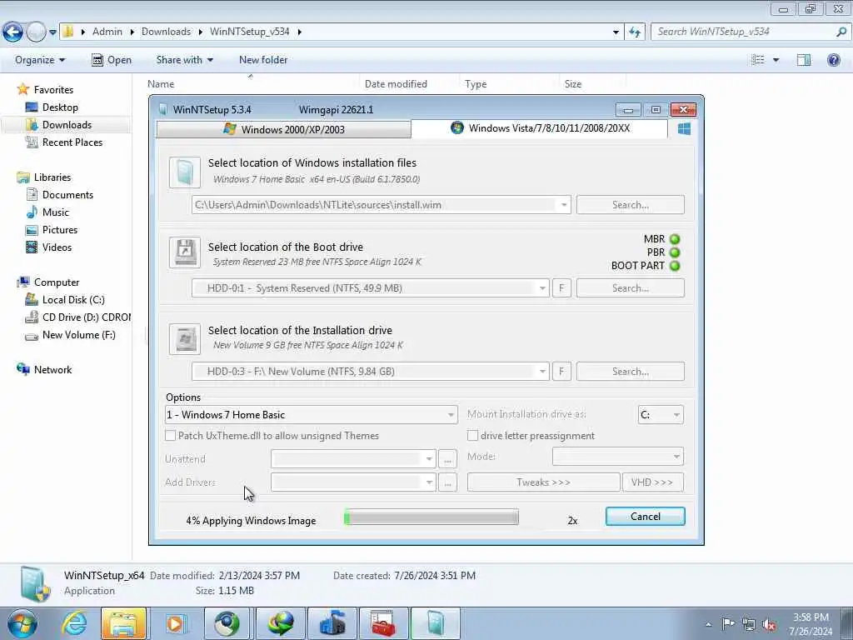Open the Unattend dropdown
This screenshot has width=853, height=640.
pos(429,459)
